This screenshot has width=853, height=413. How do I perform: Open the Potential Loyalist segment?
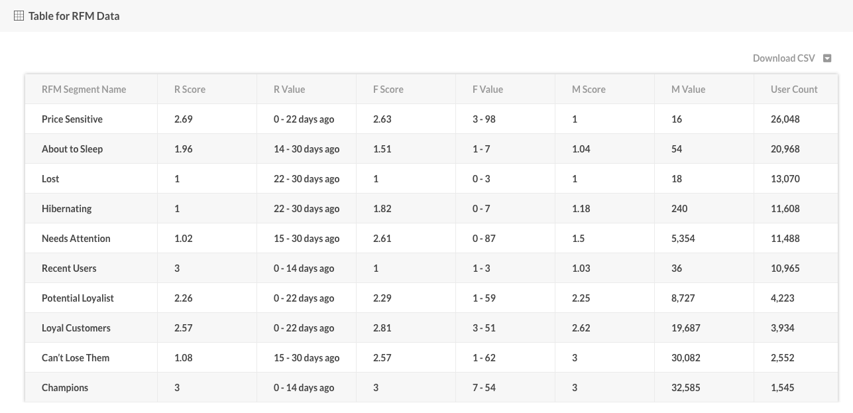78,298
